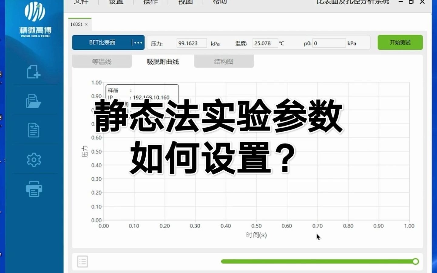Click the three-dots menu on BET比表面 button

pyautogui.click(x=138, y=42)
